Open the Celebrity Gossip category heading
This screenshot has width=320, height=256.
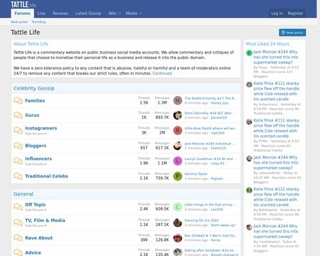pyautogui.click(x=34, y=88)
